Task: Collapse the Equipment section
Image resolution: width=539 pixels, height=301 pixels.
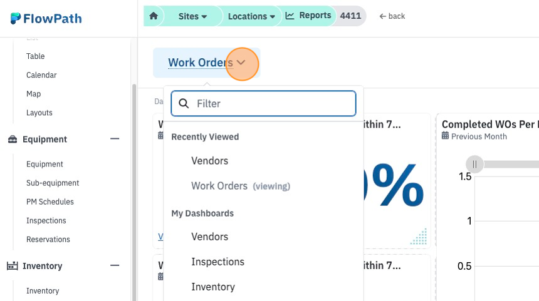Action: coord(115,139)
